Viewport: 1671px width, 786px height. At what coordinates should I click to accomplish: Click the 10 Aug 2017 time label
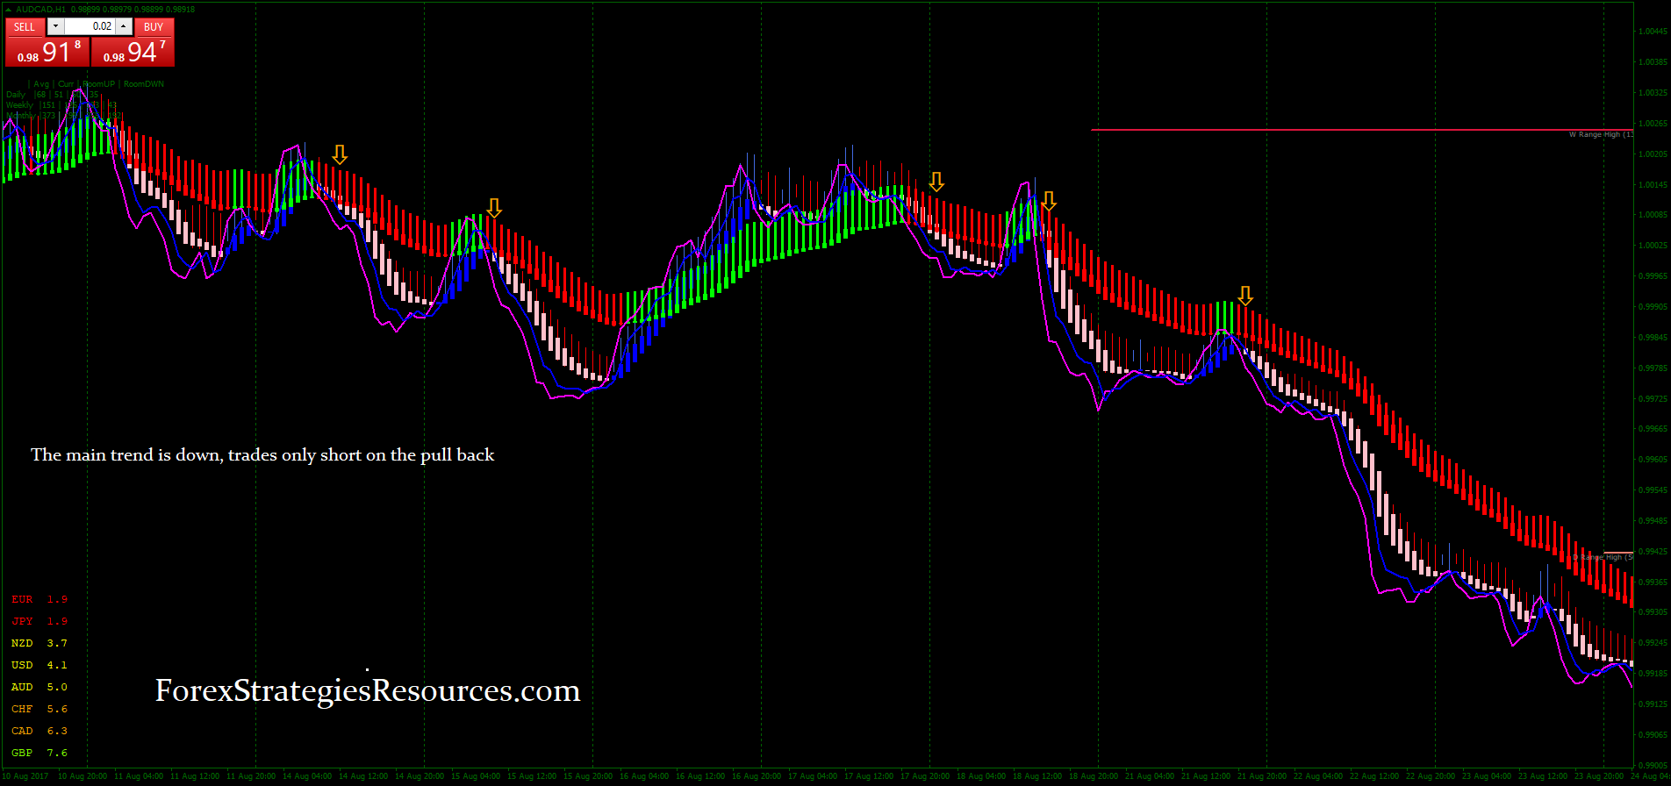pyautogui.click(x=25, y=776)
